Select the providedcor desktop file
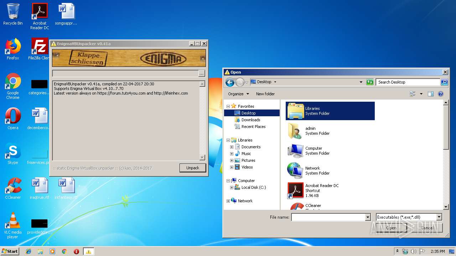456x256 pixels. 39,226
